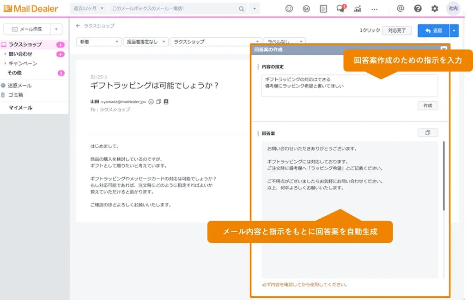This screenshot has width=473, height=300.
Task: Open chat notifications with the red badge
Action: (340, 8)
